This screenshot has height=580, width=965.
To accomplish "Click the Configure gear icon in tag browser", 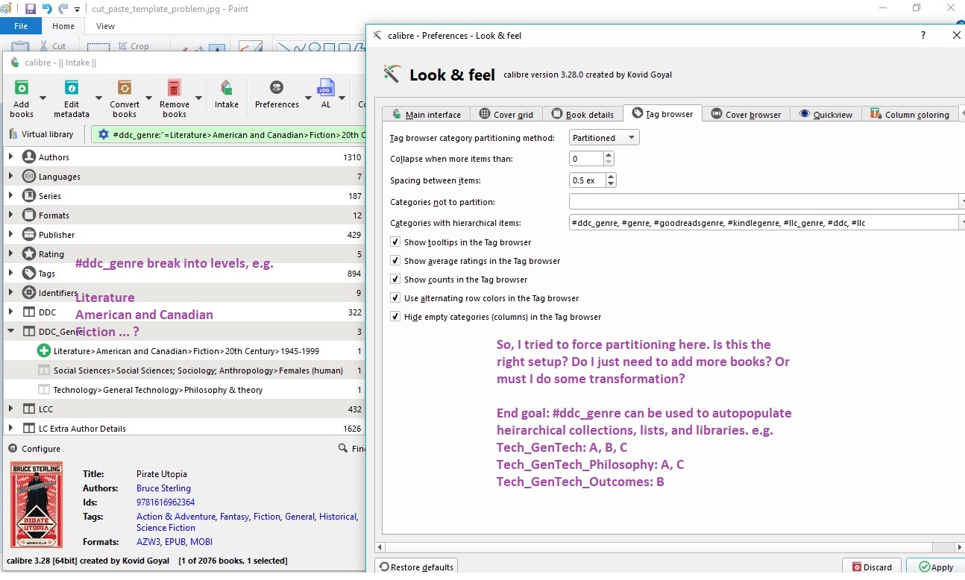I will (x=13, y=449).
